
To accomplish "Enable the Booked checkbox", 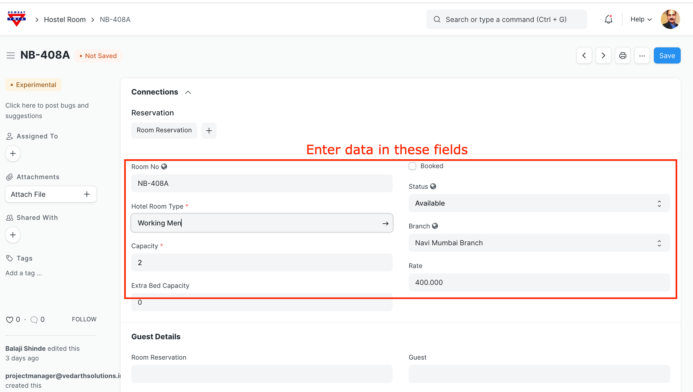I will tap(412, 166).
